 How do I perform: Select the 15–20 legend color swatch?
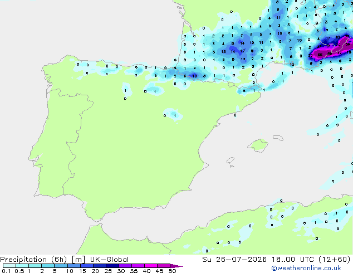coord(87,266)
